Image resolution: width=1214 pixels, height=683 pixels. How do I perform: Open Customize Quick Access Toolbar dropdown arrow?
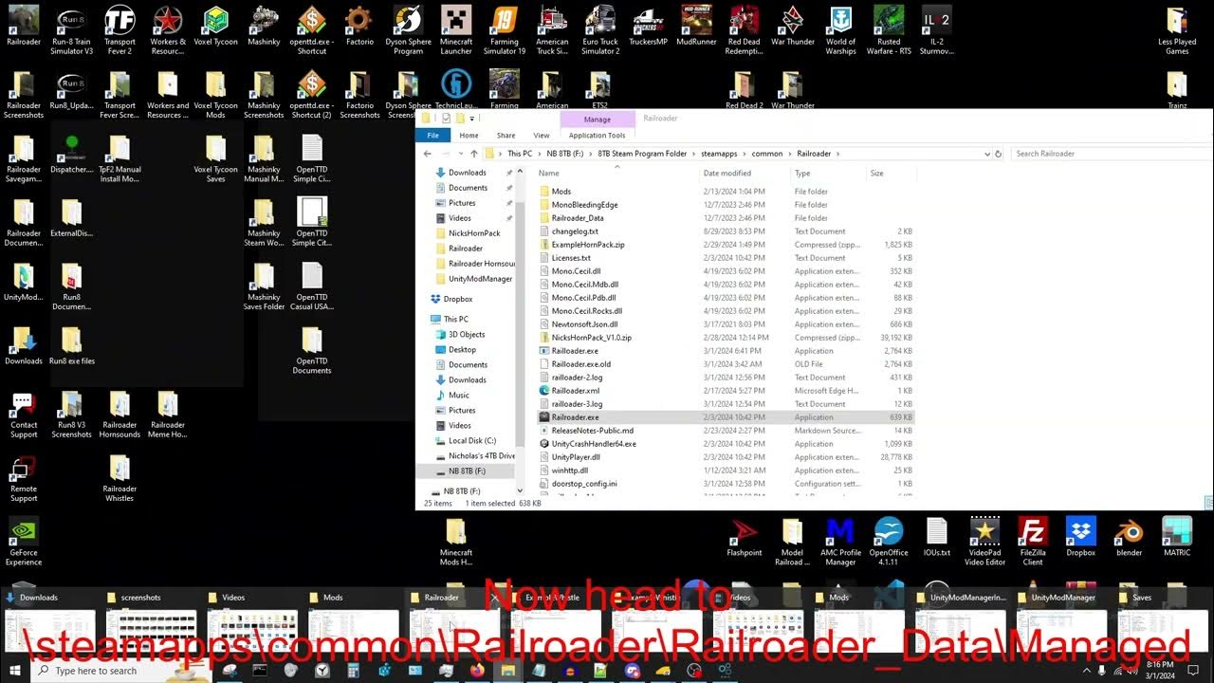tap(472, 119)
